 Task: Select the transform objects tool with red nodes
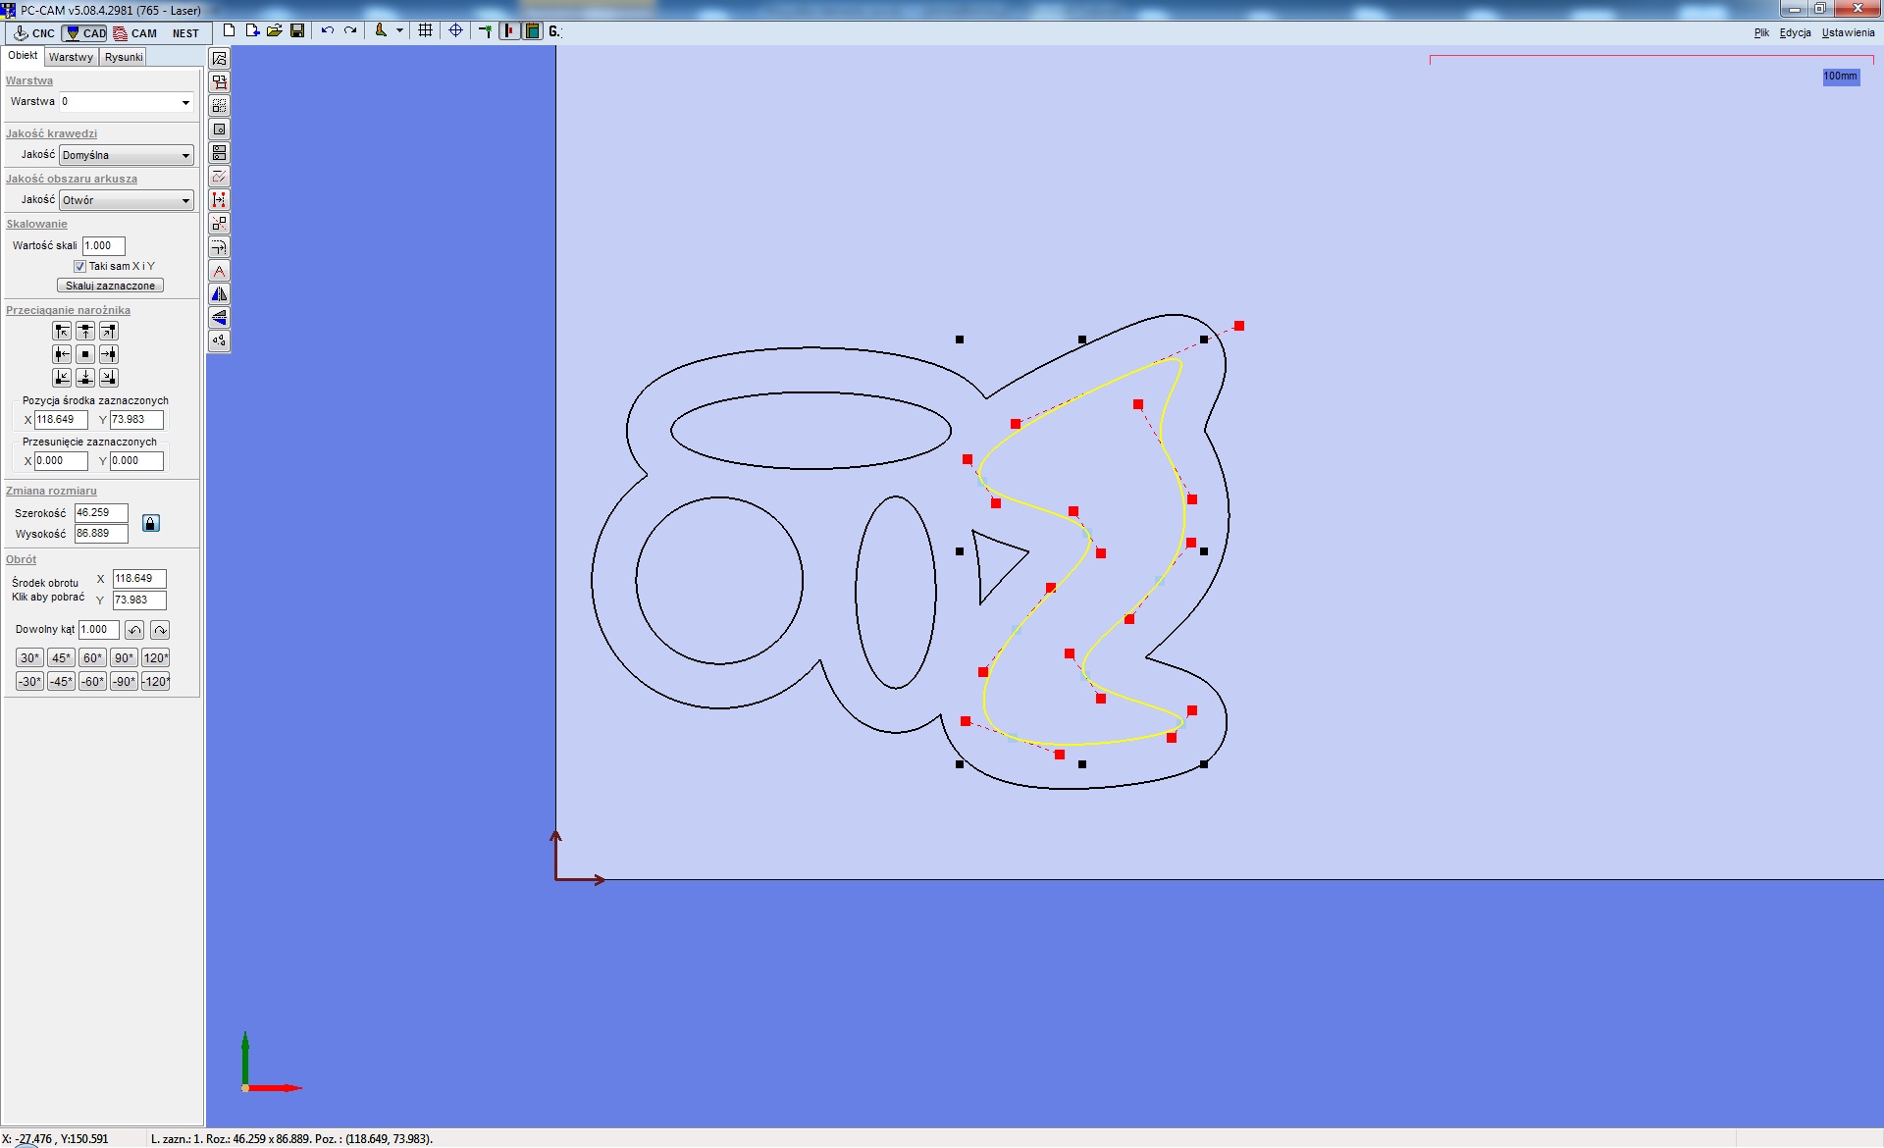click(220, 82)
